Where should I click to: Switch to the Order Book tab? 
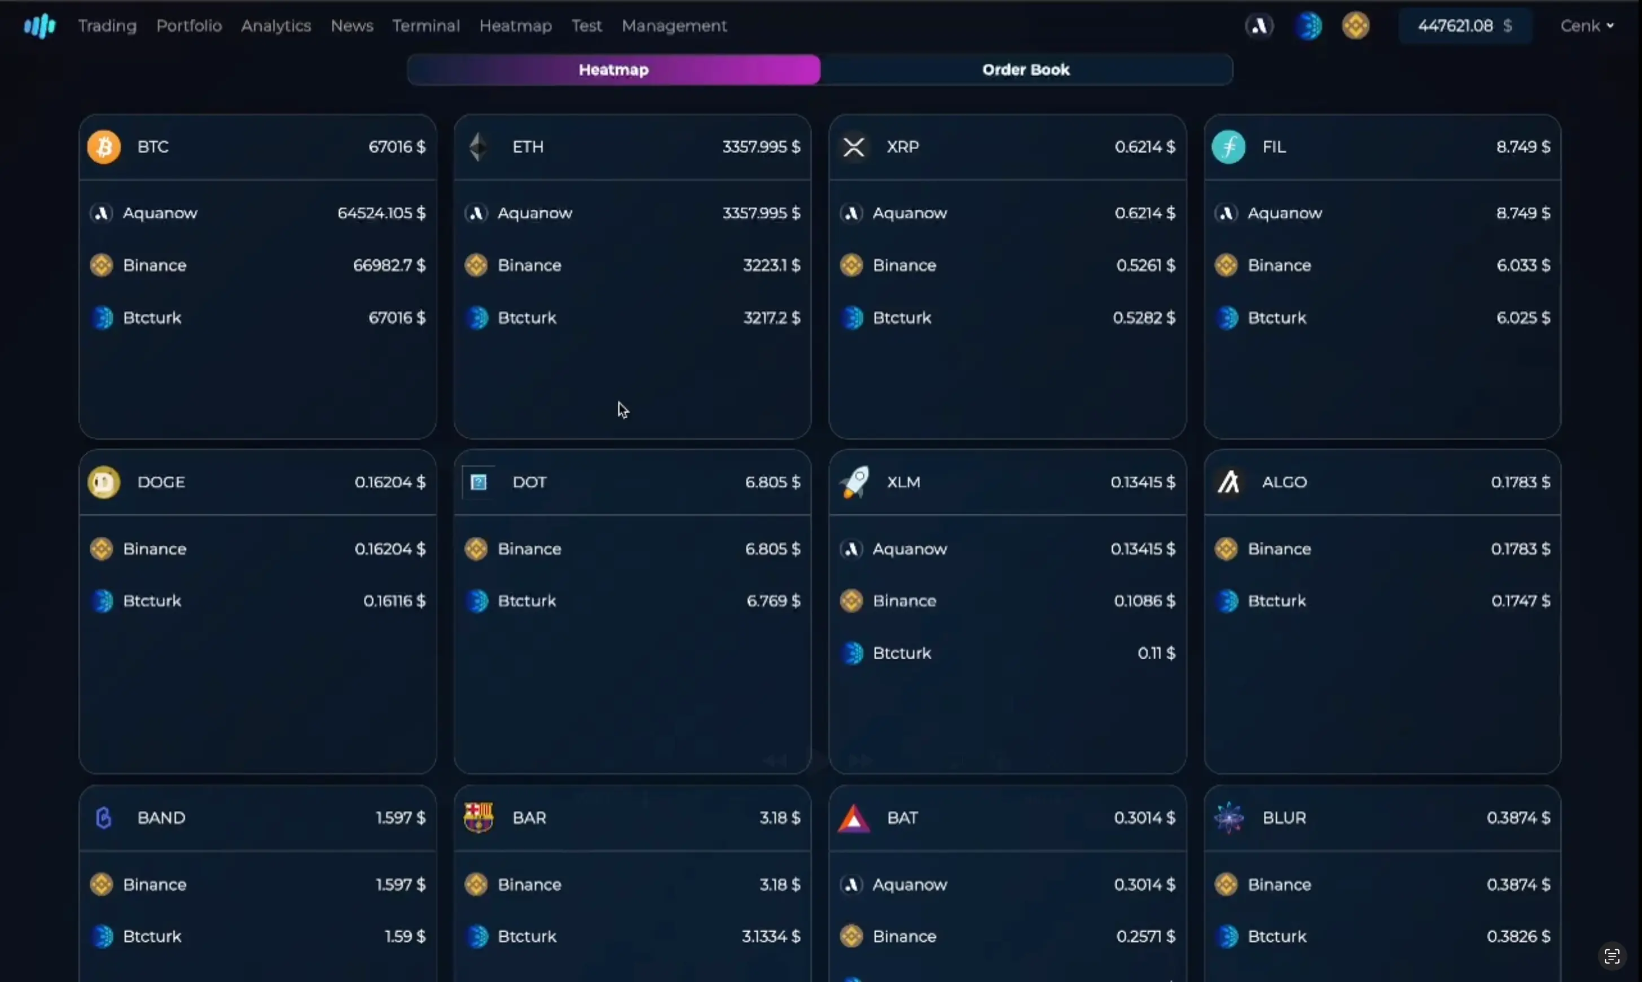1026,69
